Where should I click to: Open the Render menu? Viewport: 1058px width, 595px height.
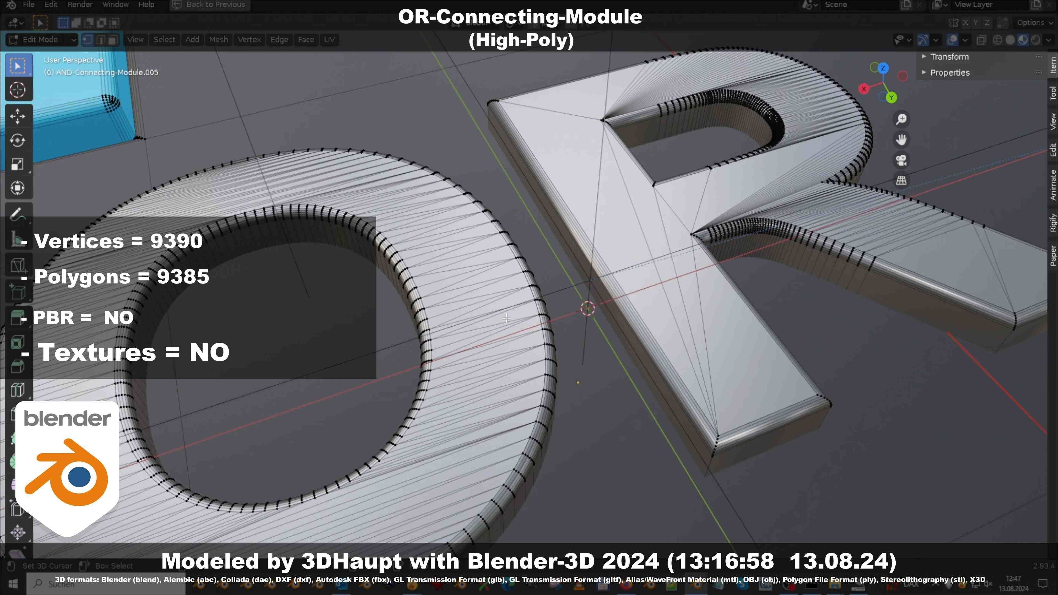click(80, 4)
